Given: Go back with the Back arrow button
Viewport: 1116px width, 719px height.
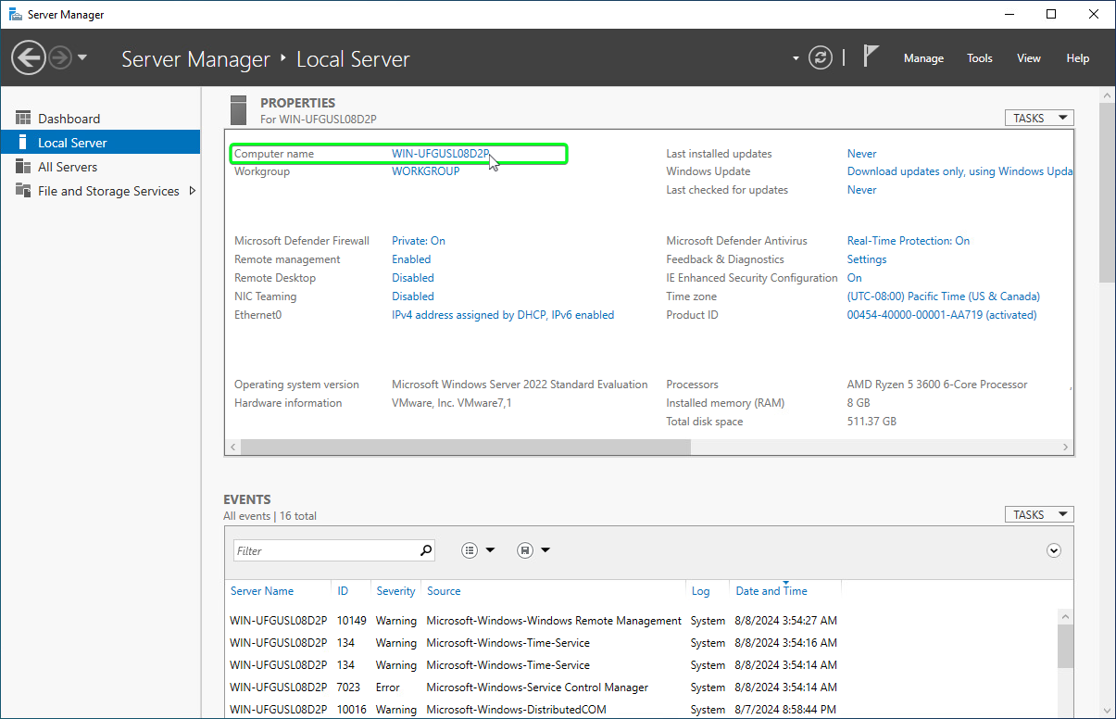Looking at the screenshot, I should 29,57.
